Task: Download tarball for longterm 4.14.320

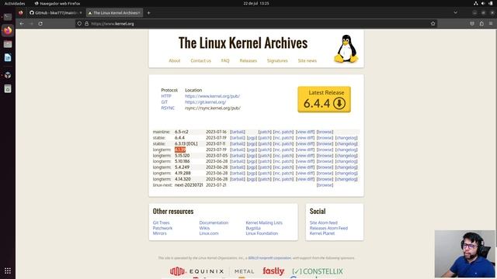Action: (238, 179)
